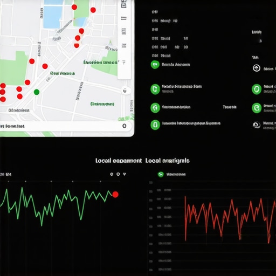Click the white outlined icon at right column bottom
The image size is (276, 276).
point(257,125)
